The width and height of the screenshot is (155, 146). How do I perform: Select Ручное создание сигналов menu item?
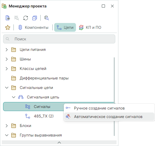click(99, 108)
